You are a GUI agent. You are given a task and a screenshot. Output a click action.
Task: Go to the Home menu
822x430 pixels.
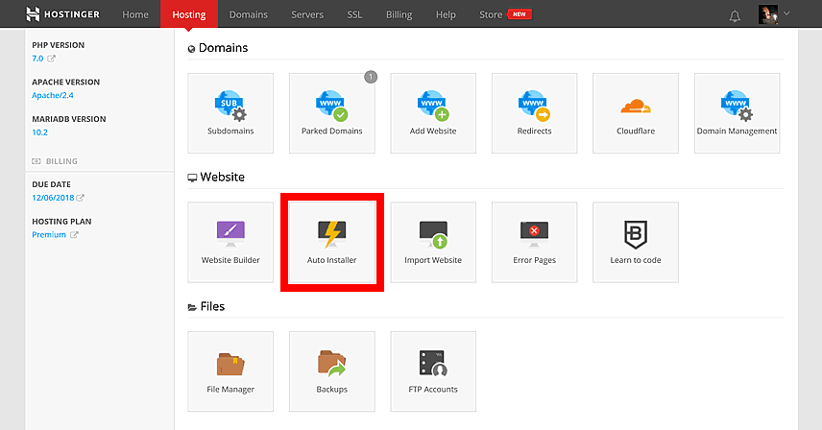point(135,14)
